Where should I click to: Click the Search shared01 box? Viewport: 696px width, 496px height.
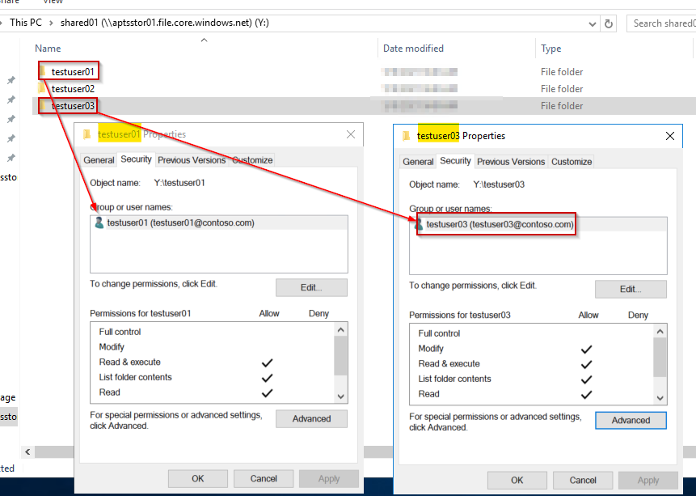pyautogui.click(x=661, y=23)
